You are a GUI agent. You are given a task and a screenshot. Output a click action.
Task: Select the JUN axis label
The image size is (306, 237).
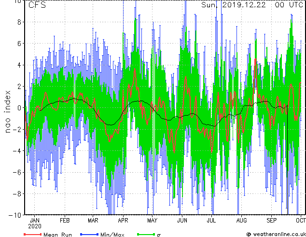click(182, 221)
